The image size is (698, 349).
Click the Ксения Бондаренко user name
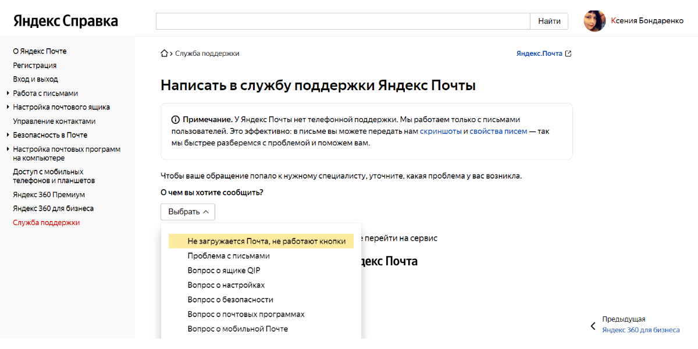[647, 21]
